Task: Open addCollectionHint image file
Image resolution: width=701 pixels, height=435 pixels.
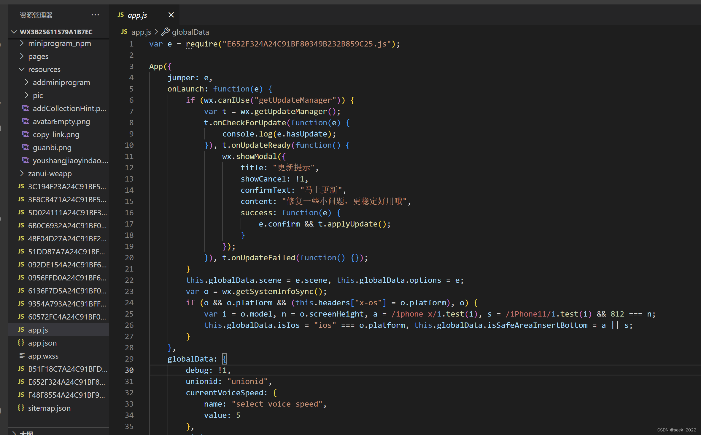Action: [58, 108]
